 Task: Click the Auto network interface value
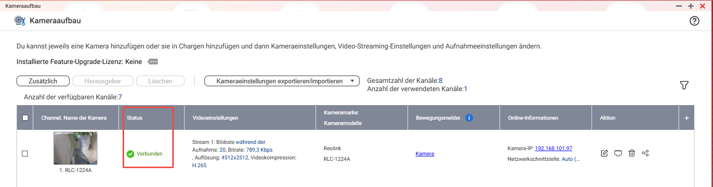click(x=571, y=159)
